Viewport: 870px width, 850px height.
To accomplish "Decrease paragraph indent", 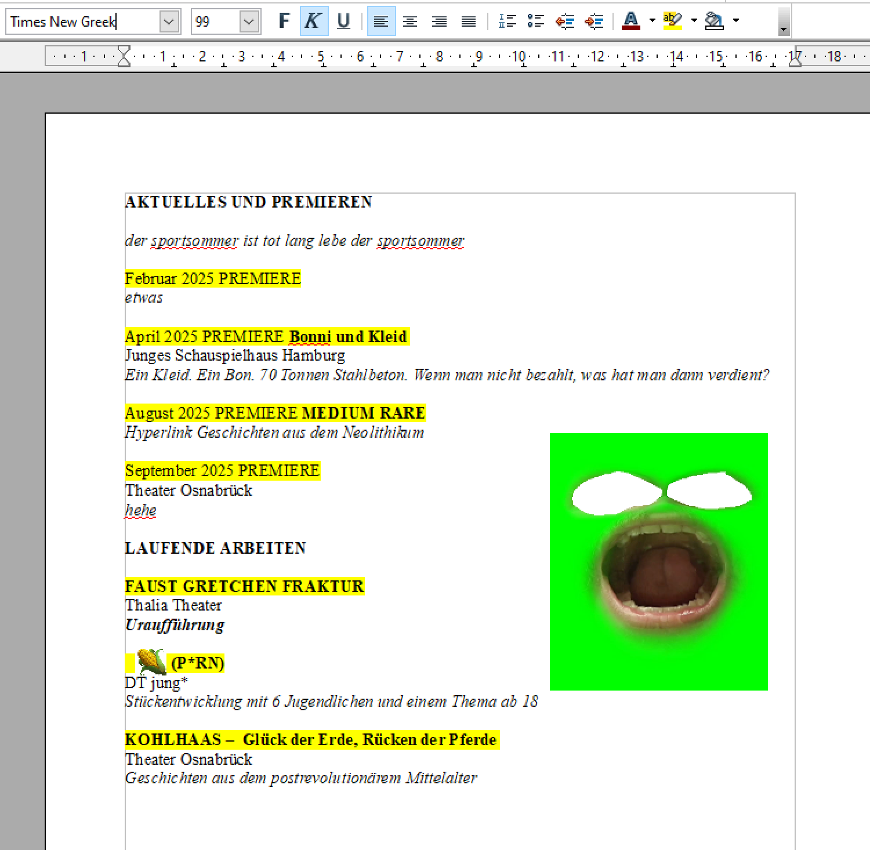I will coord(564,21).
